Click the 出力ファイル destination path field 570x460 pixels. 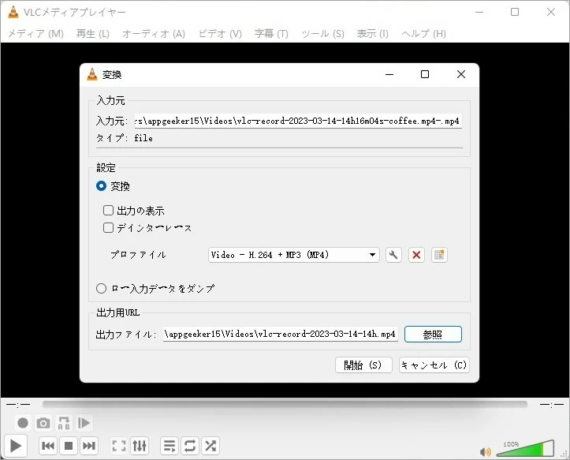tap(281, 334)
